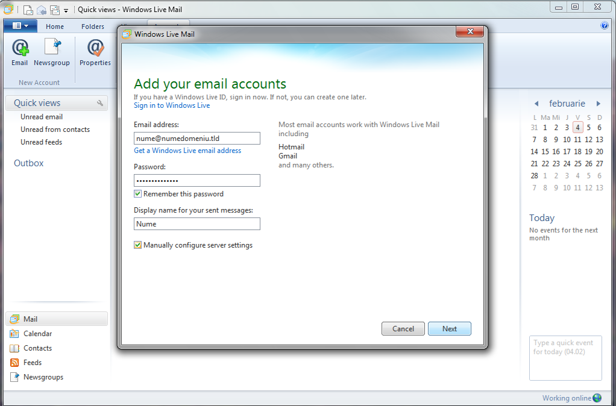Open account Properties icon
The image size is (616, 406).
coord(95,52)
